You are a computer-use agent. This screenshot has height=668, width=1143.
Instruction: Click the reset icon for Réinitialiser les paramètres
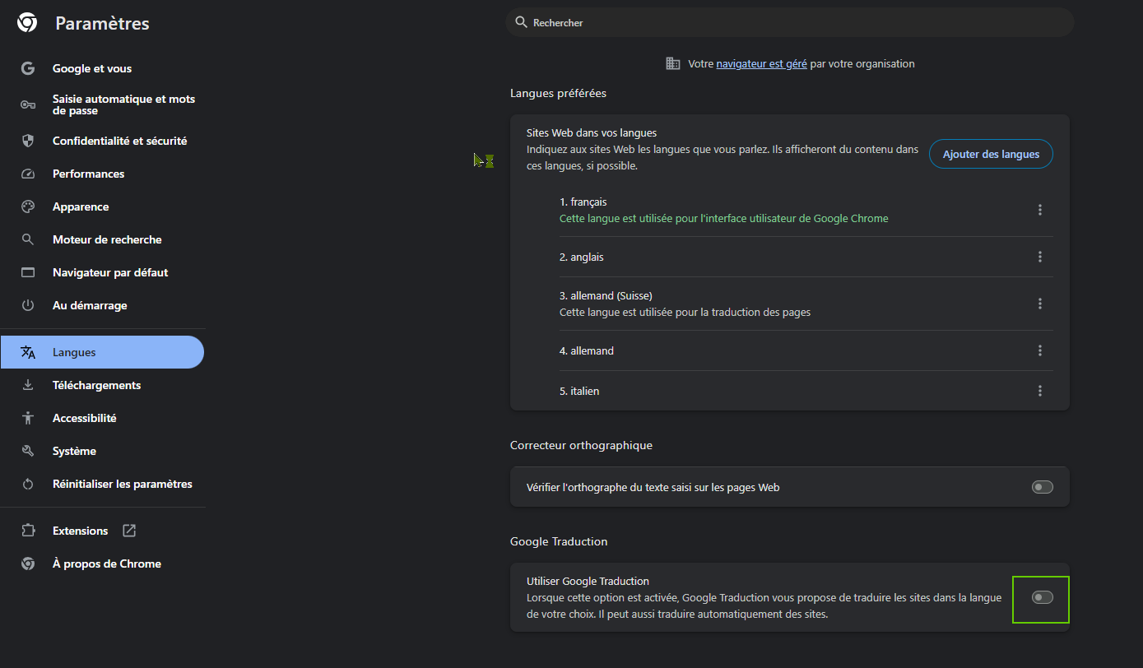(x=28, y=484)
